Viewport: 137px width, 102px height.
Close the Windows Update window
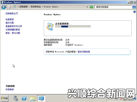point(134,2)
